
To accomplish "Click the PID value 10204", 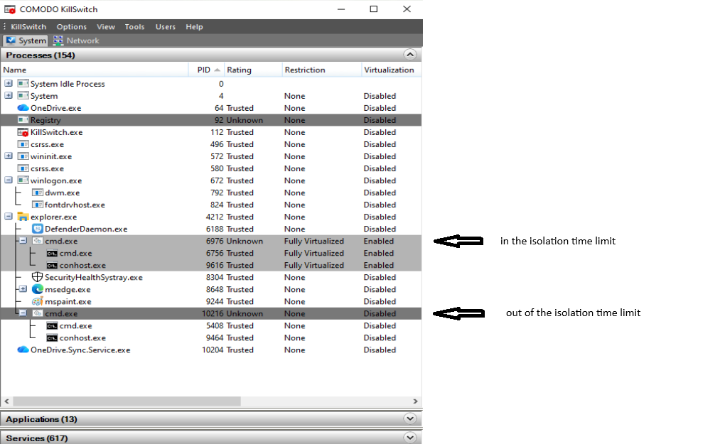I will click(213, 350).
